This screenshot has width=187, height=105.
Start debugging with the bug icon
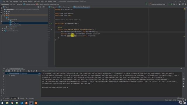pyautogui.click(x=172, y=4)
